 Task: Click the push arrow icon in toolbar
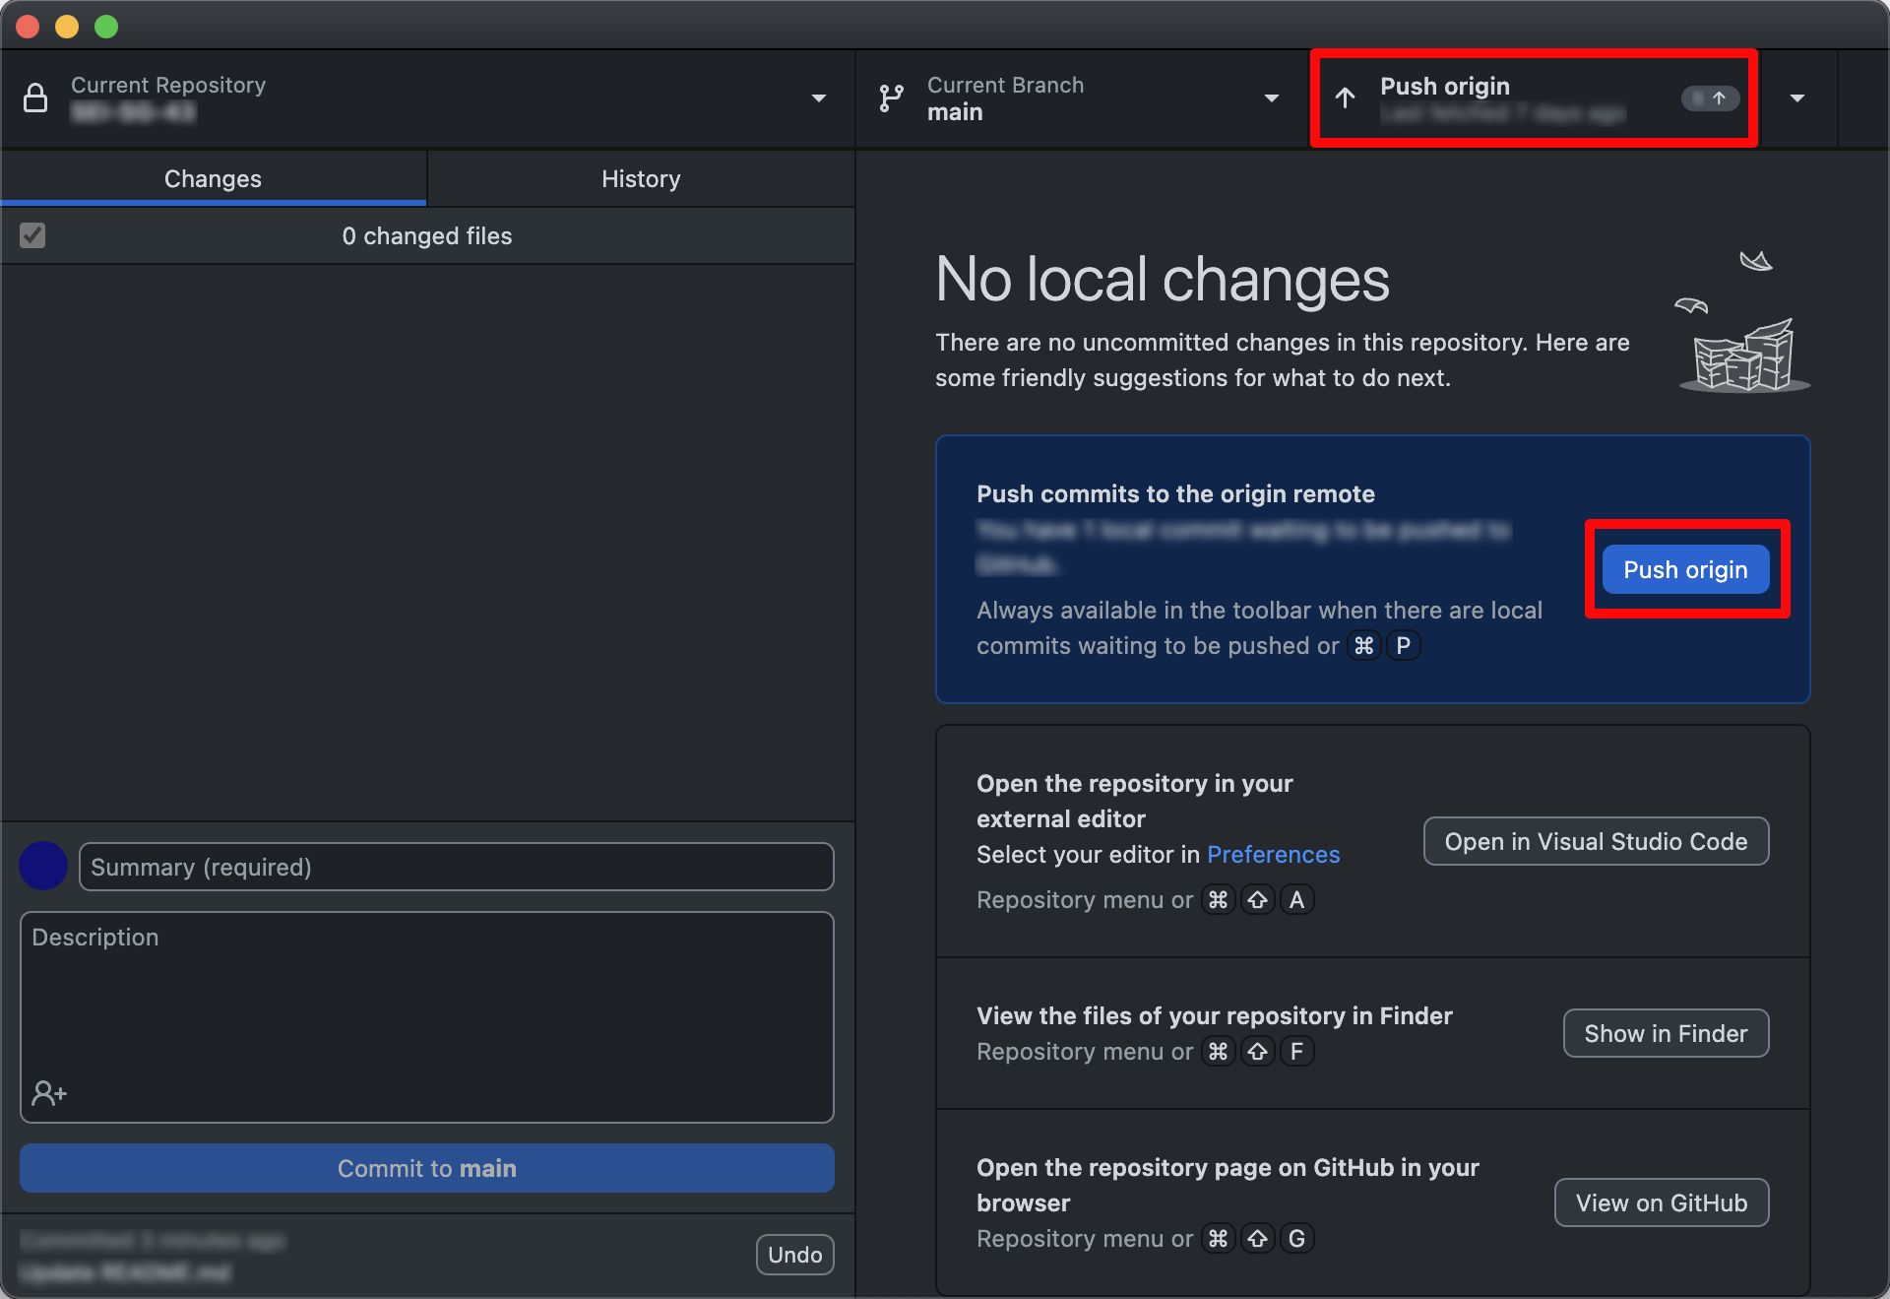point(1345,98)
